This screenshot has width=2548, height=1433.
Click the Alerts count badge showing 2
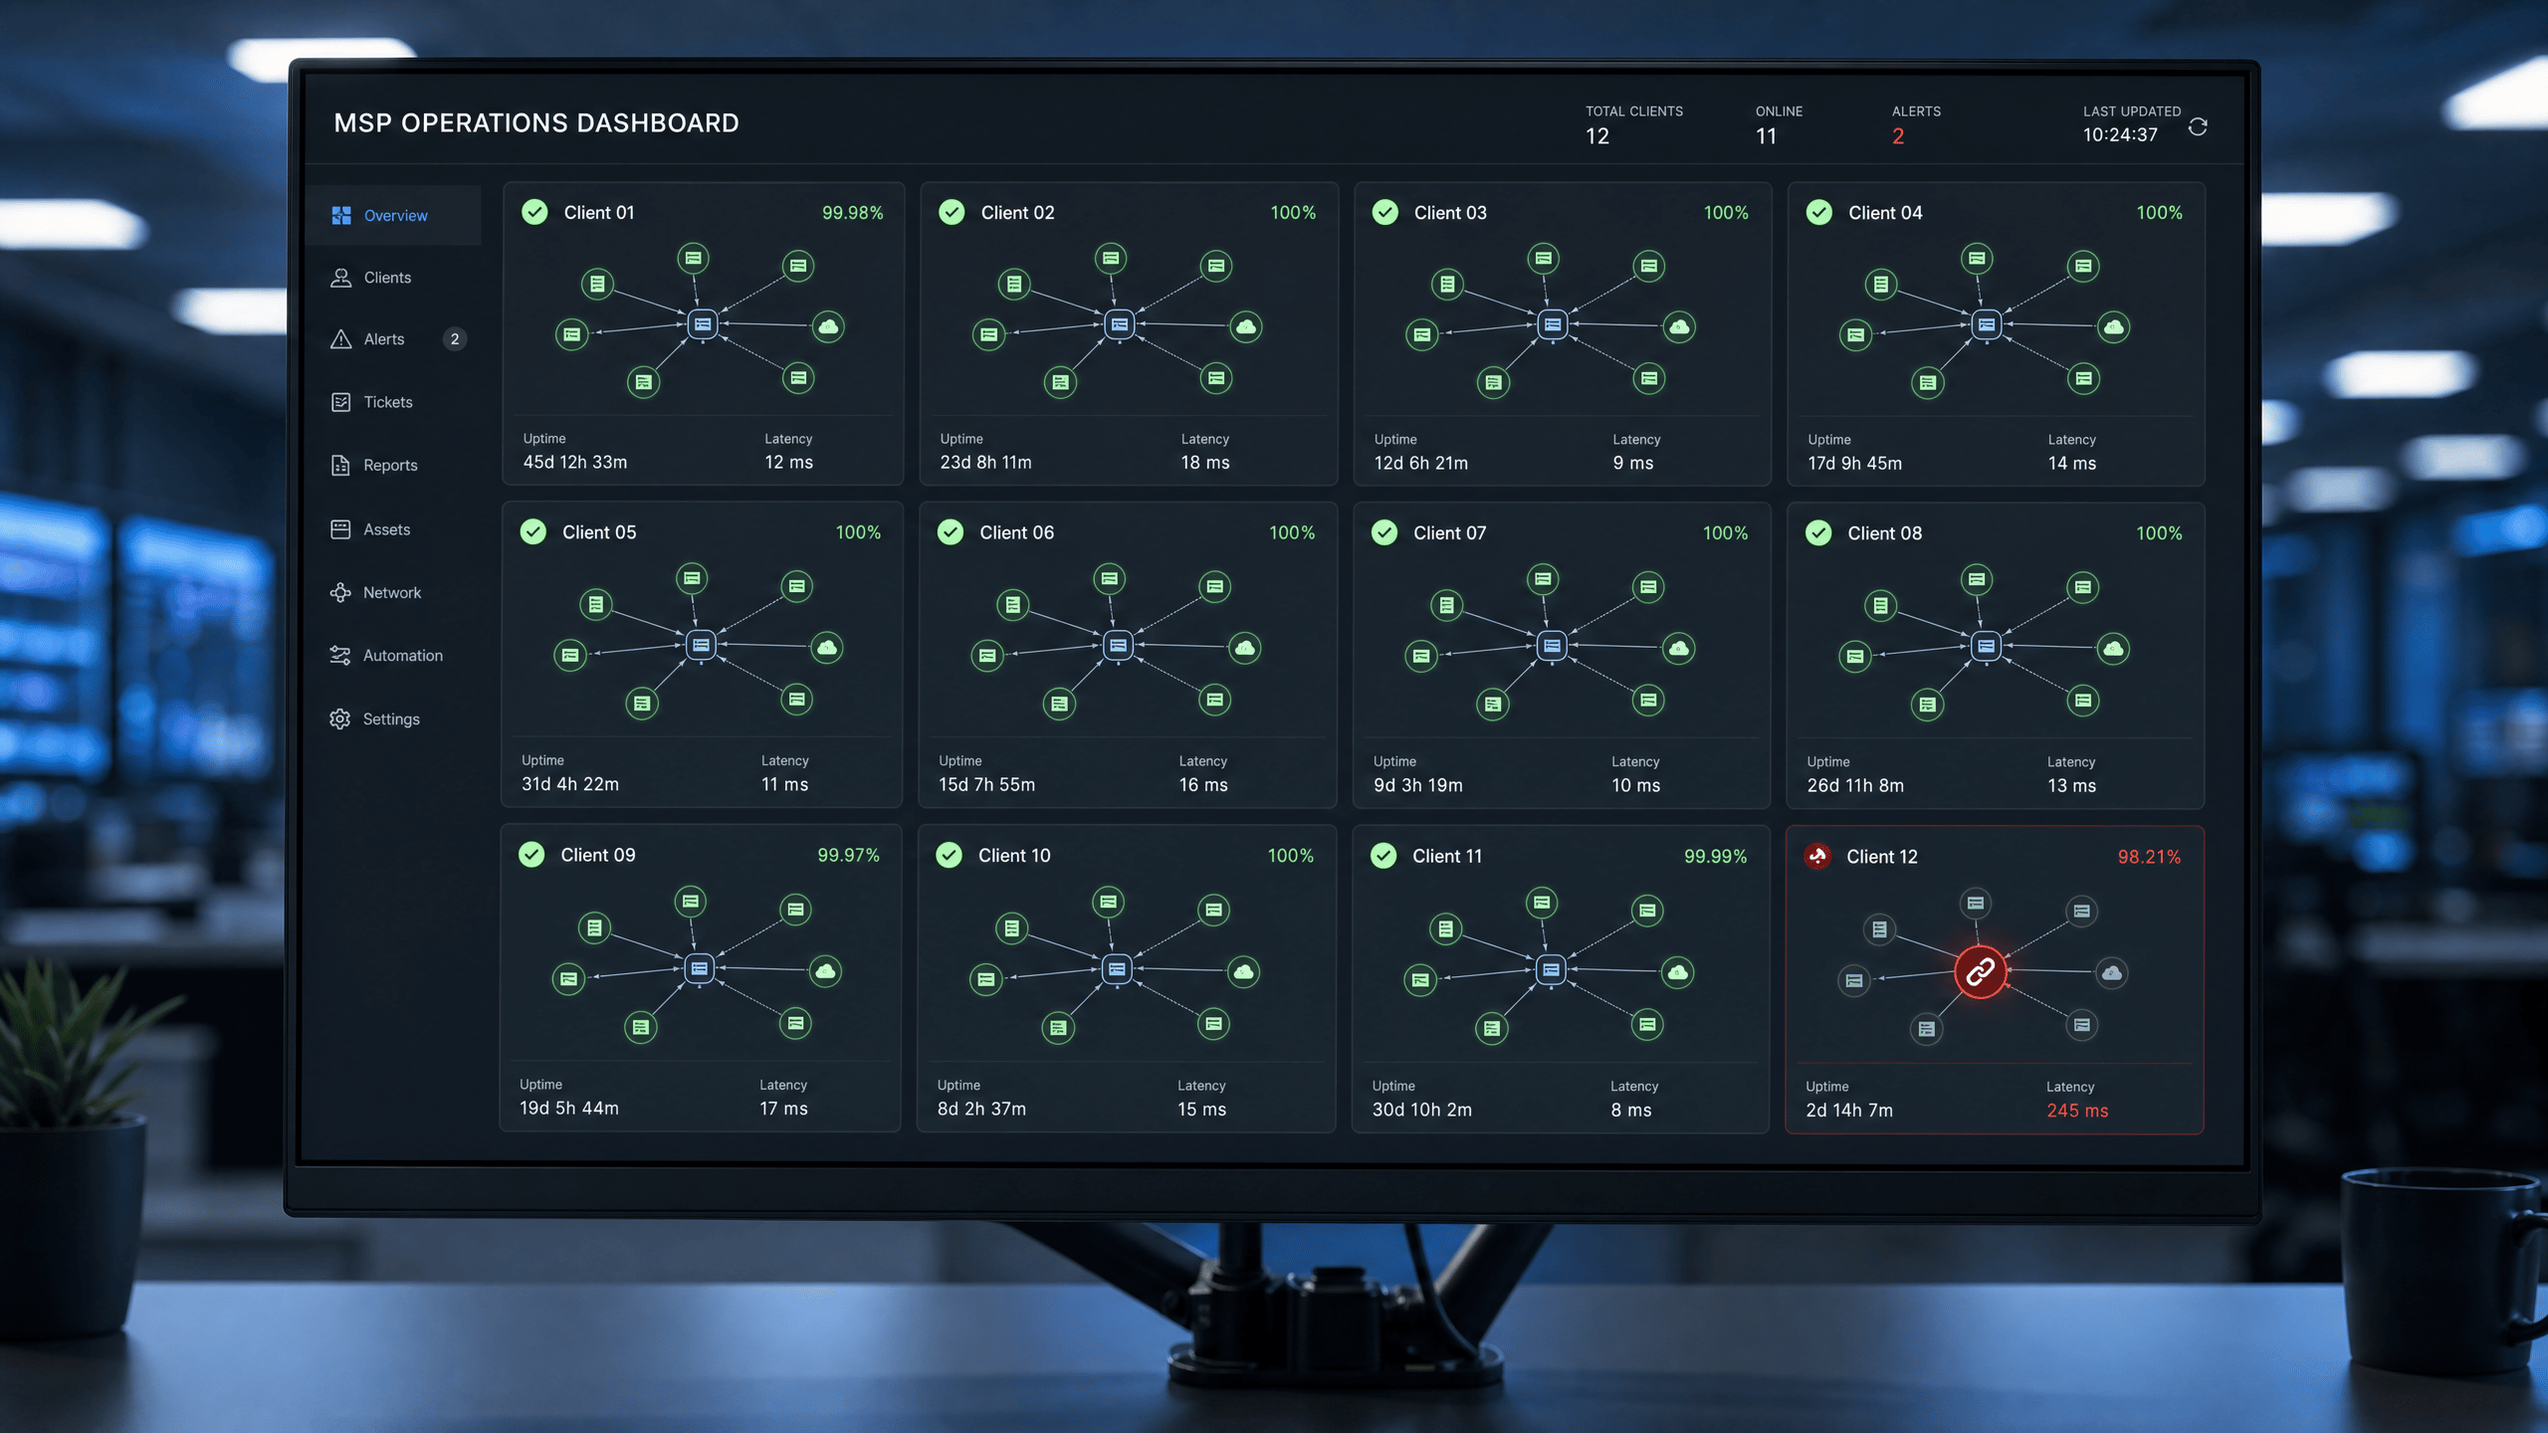tap(455, 339)
